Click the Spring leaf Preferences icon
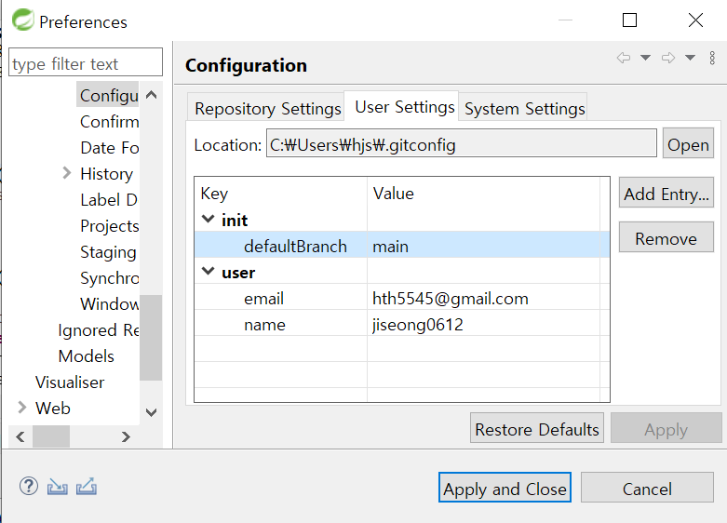This screenshot has height=523, width=727. tap(22, 20)
